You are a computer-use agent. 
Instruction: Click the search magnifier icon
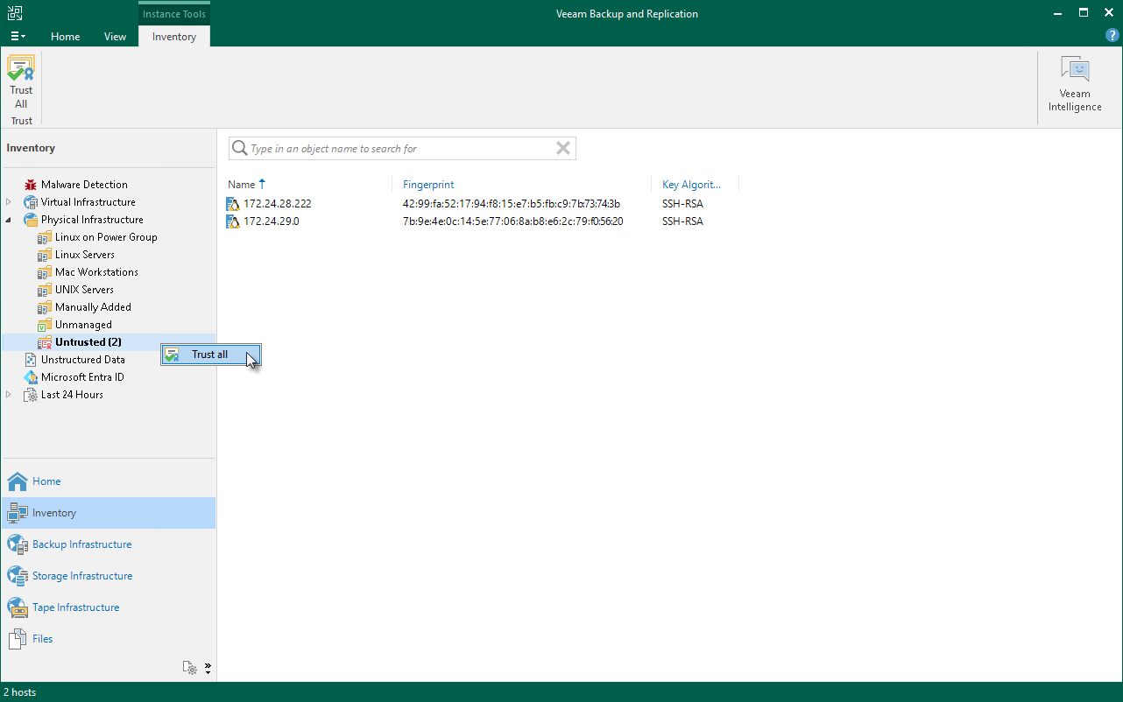tap(239, 149)
